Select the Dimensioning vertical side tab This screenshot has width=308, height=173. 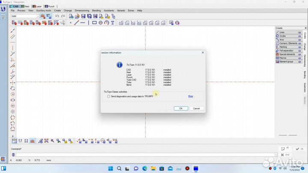tap(305, 61)
